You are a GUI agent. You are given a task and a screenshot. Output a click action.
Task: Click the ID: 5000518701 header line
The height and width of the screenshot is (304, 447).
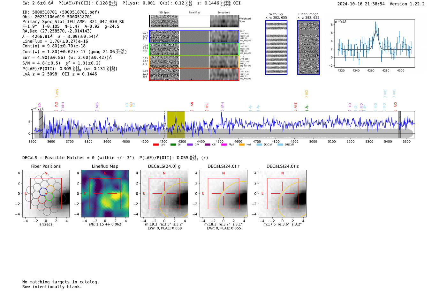coord(61,12)
